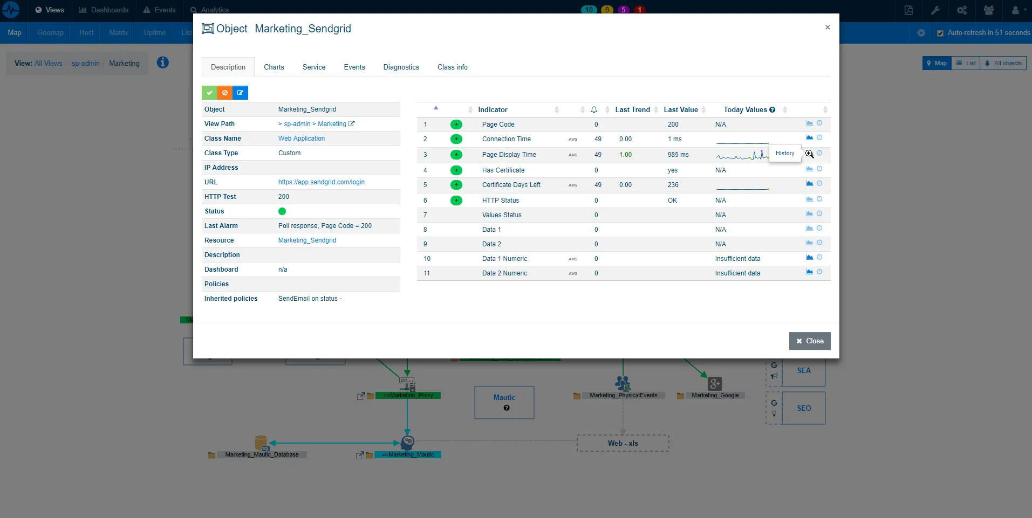Open the sendgrid login URL link
This screenshot has width=1032, height=518.
(x=321, y=182)
